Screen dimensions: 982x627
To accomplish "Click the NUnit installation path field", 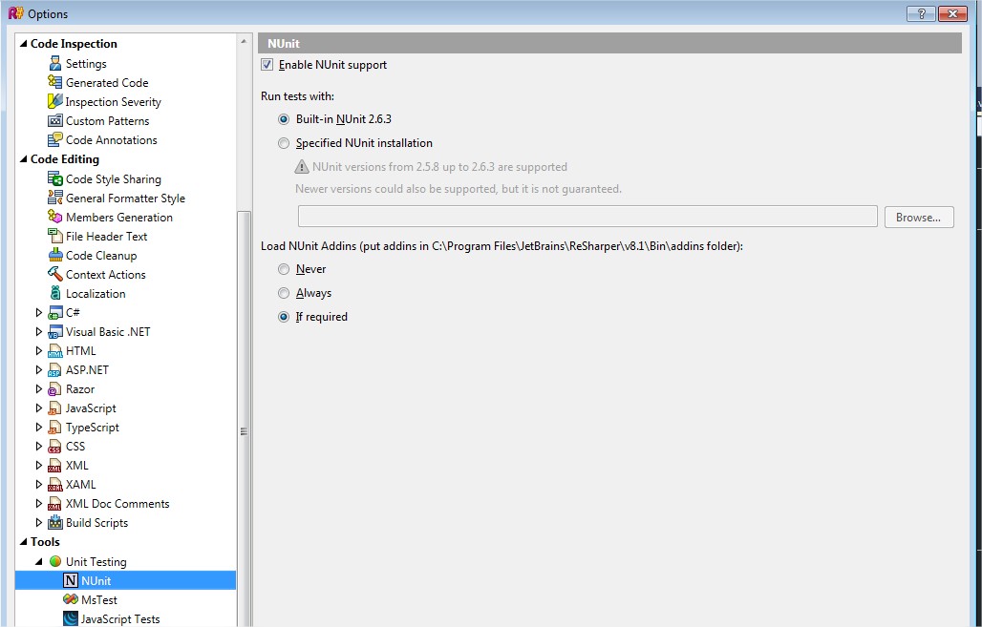I will coord(587,217).
